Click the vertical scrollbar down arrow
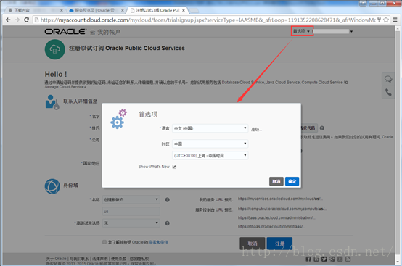 (398, 262)
